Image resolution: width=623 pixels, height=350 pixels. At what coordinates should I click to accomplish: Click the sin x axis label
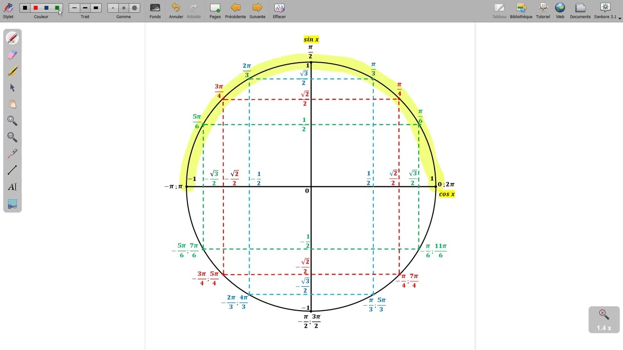(311, 39)
